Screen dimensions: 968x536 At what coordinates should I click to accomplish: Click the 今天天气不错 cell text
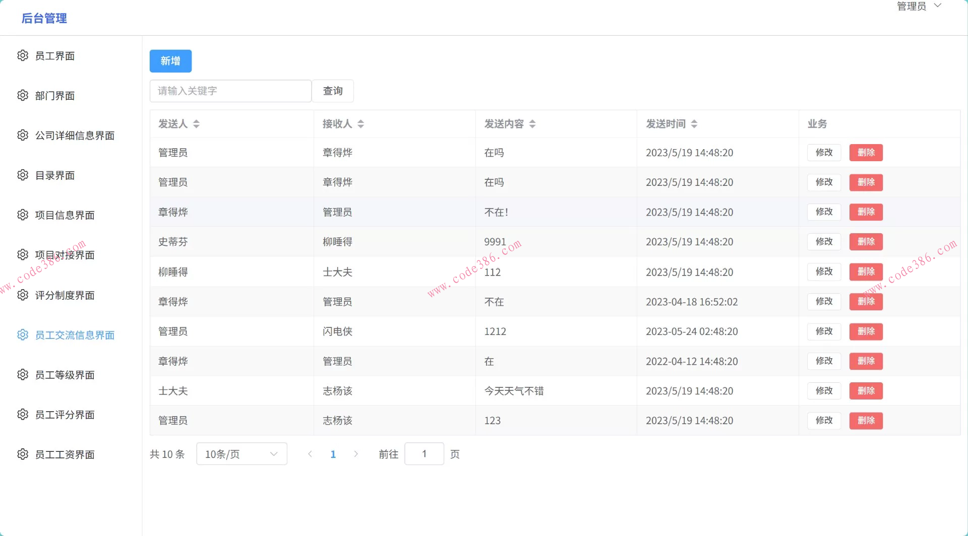tap(514, 391)
